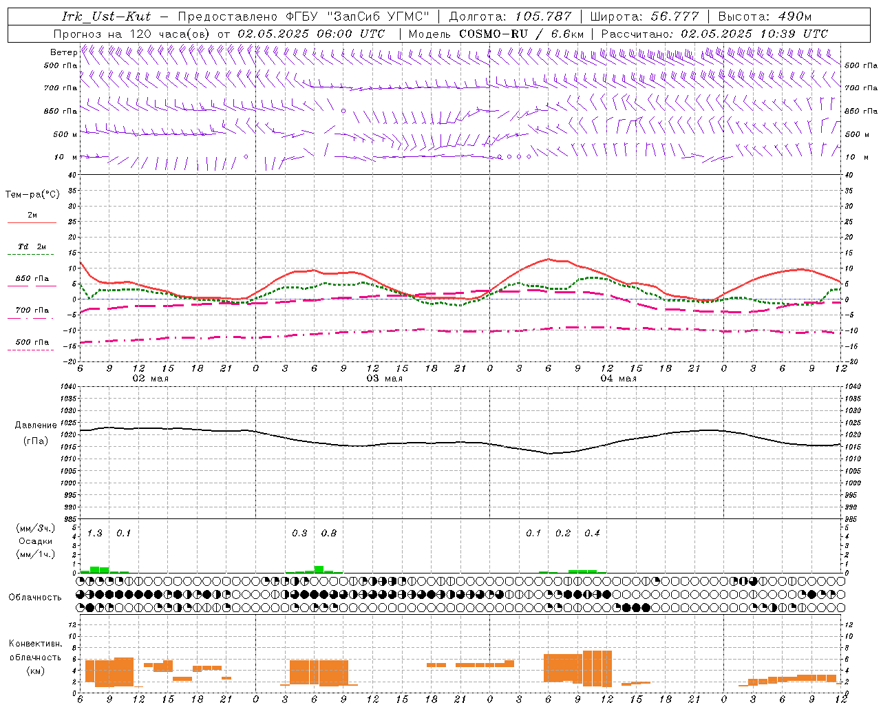881x705 pixels.
Task: Click the 0.4 precipitation amount value
Action: [592, 533]
